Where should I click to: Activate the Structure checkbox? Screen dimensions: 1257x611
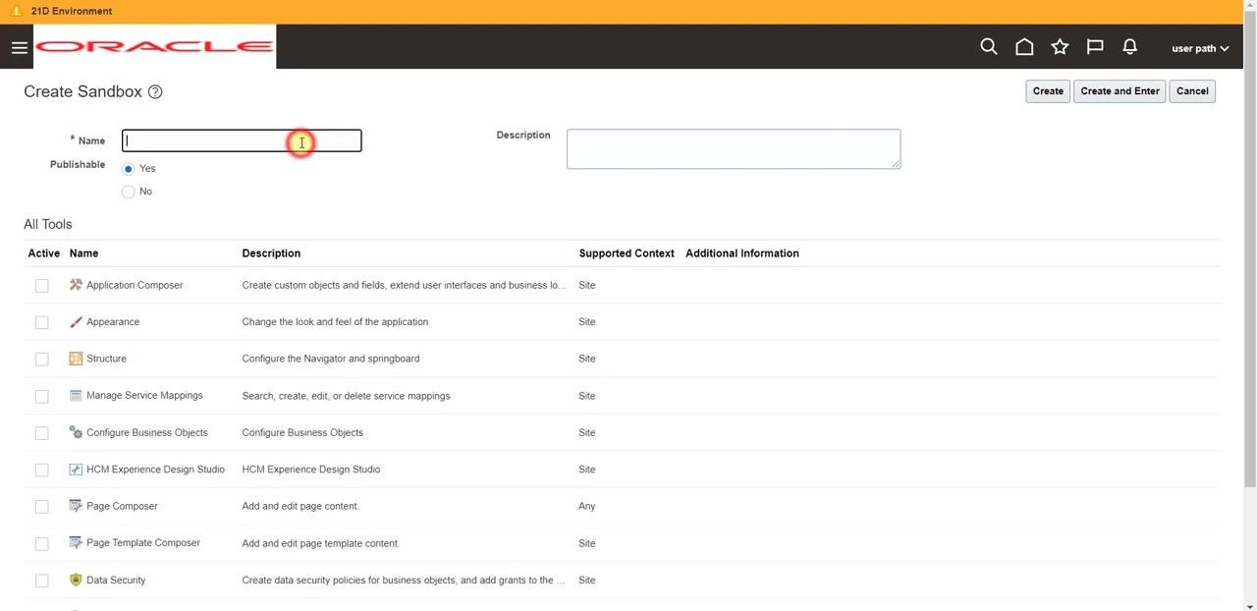coord(41,360)
